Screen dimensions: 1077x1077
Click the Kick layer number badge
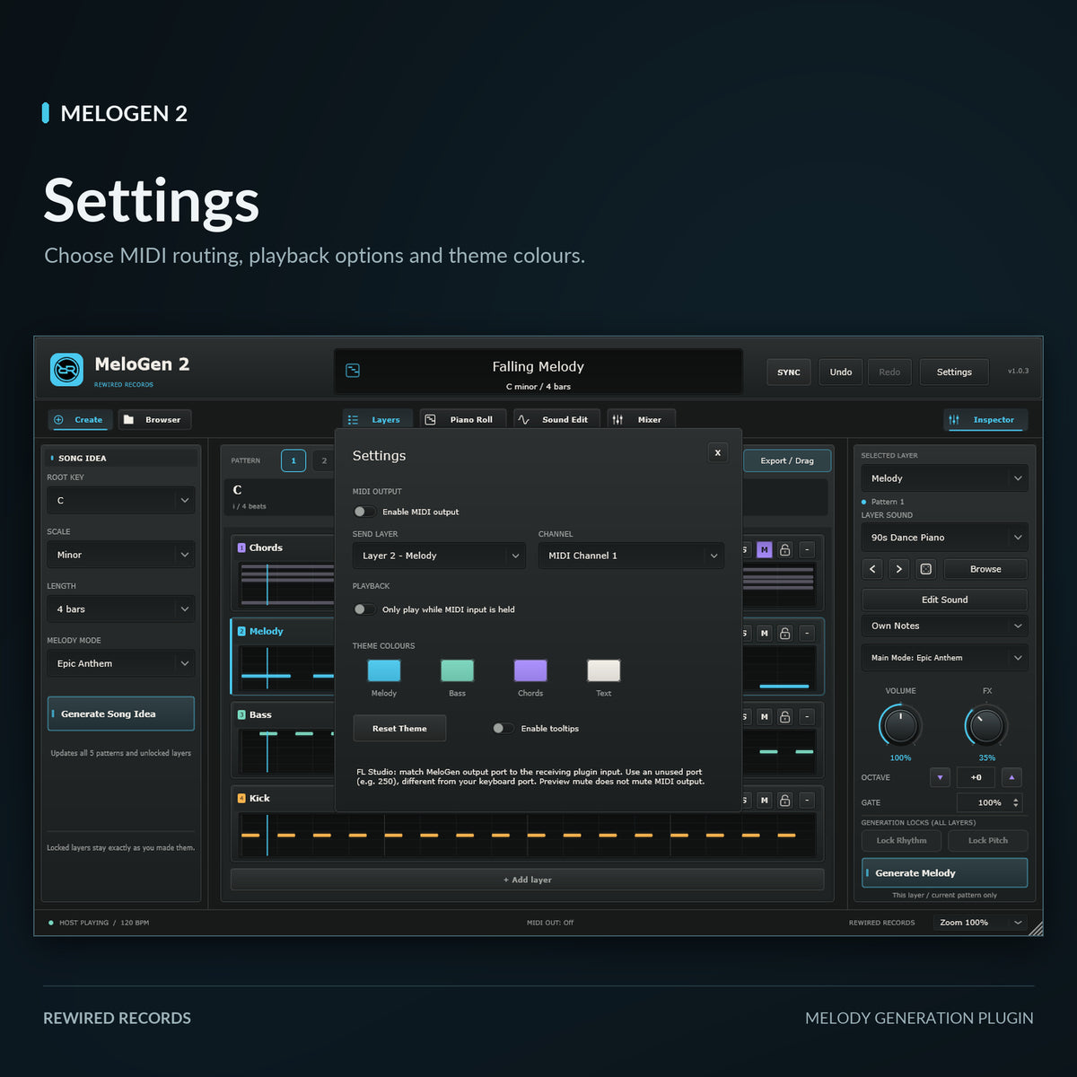tap(241, 798)
